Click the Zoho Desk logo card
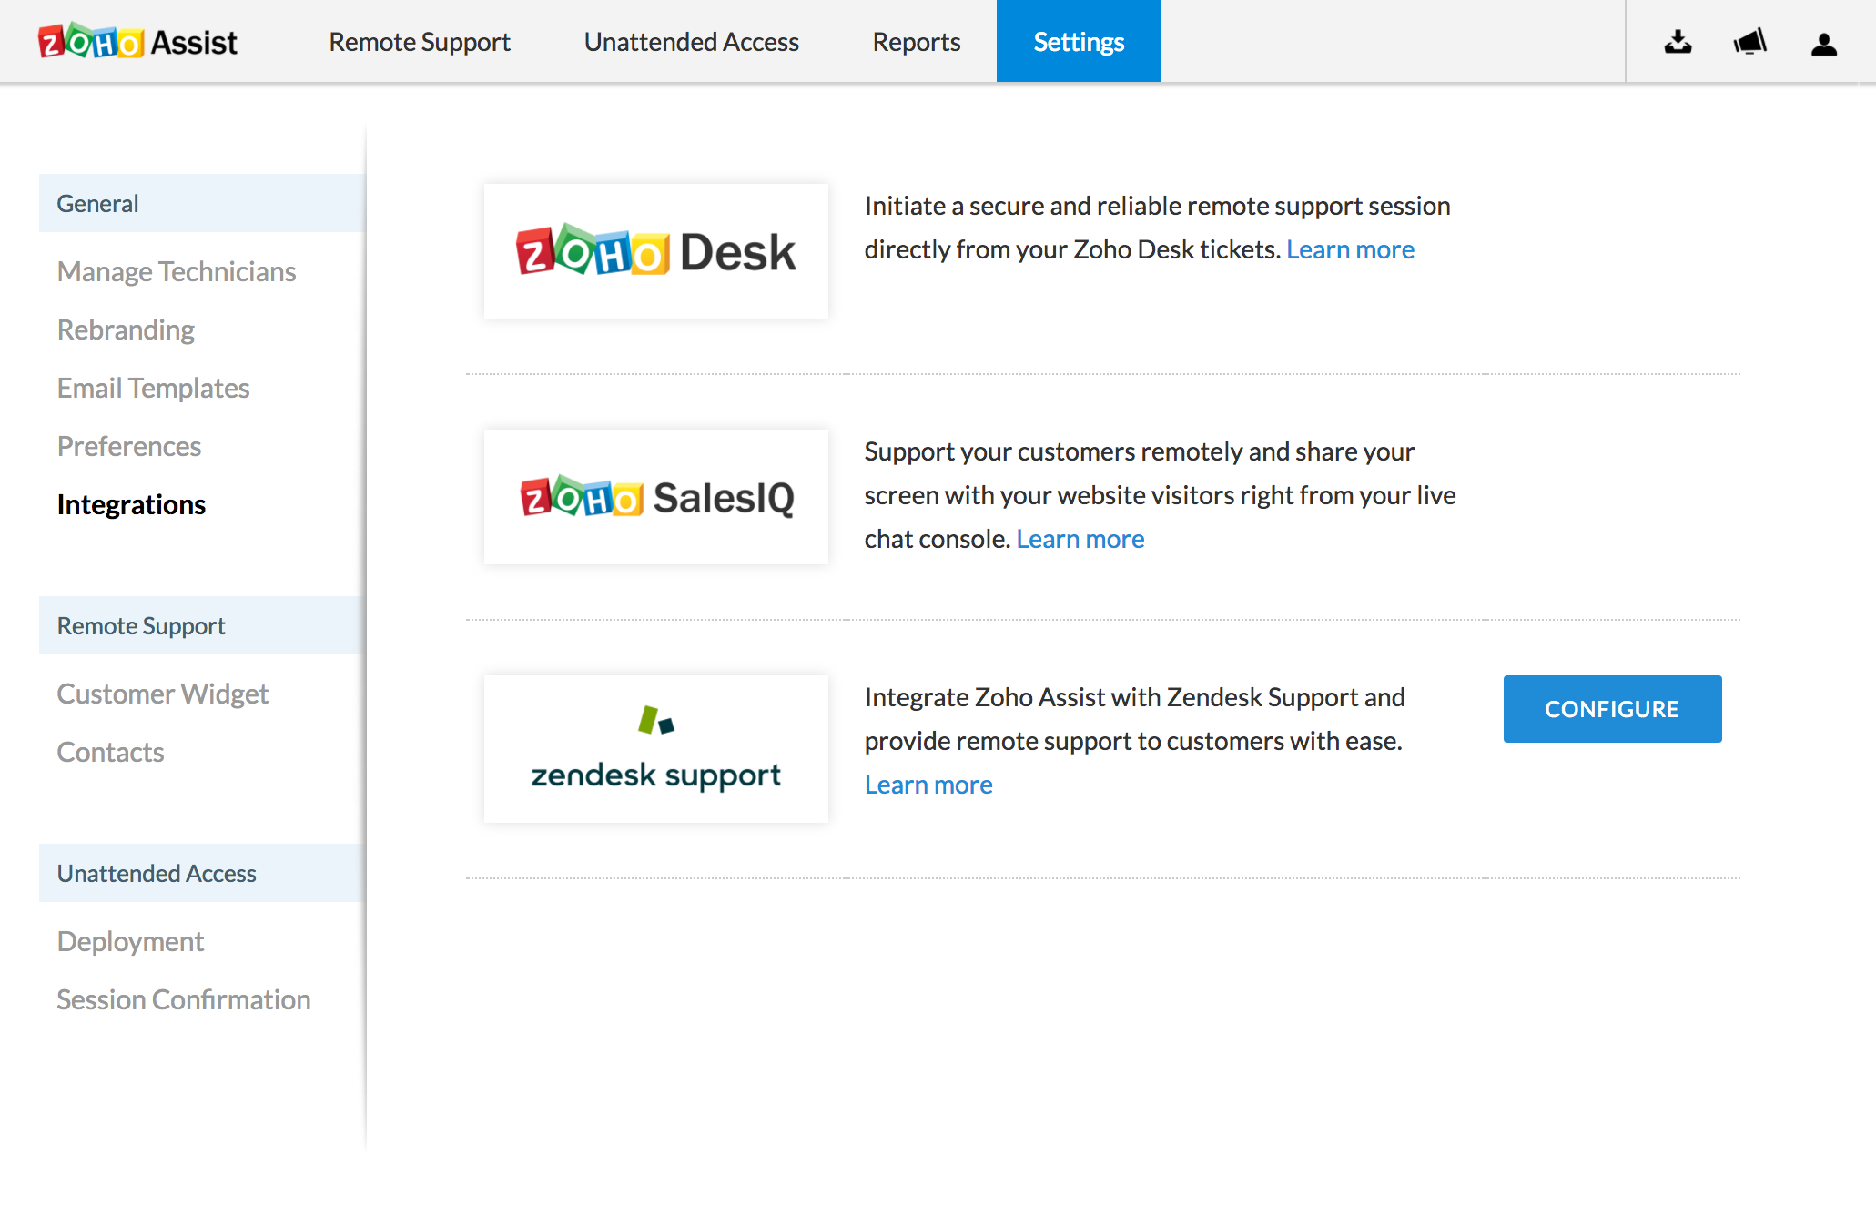The image size is (1876, 1206). [655, 251]
